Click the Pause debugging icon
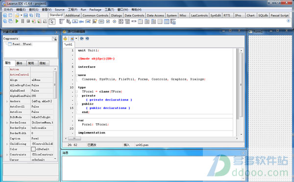 coord(23,21)
